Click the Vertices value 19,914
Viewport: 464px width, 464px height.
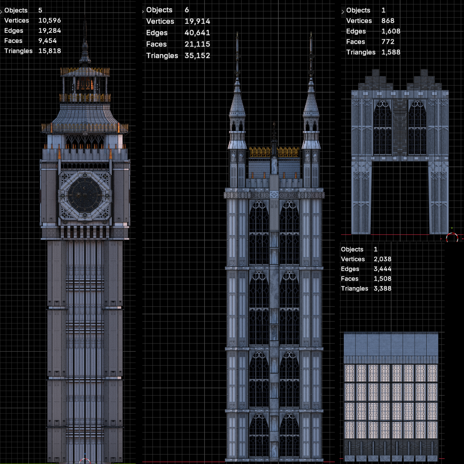coord(197,21)
